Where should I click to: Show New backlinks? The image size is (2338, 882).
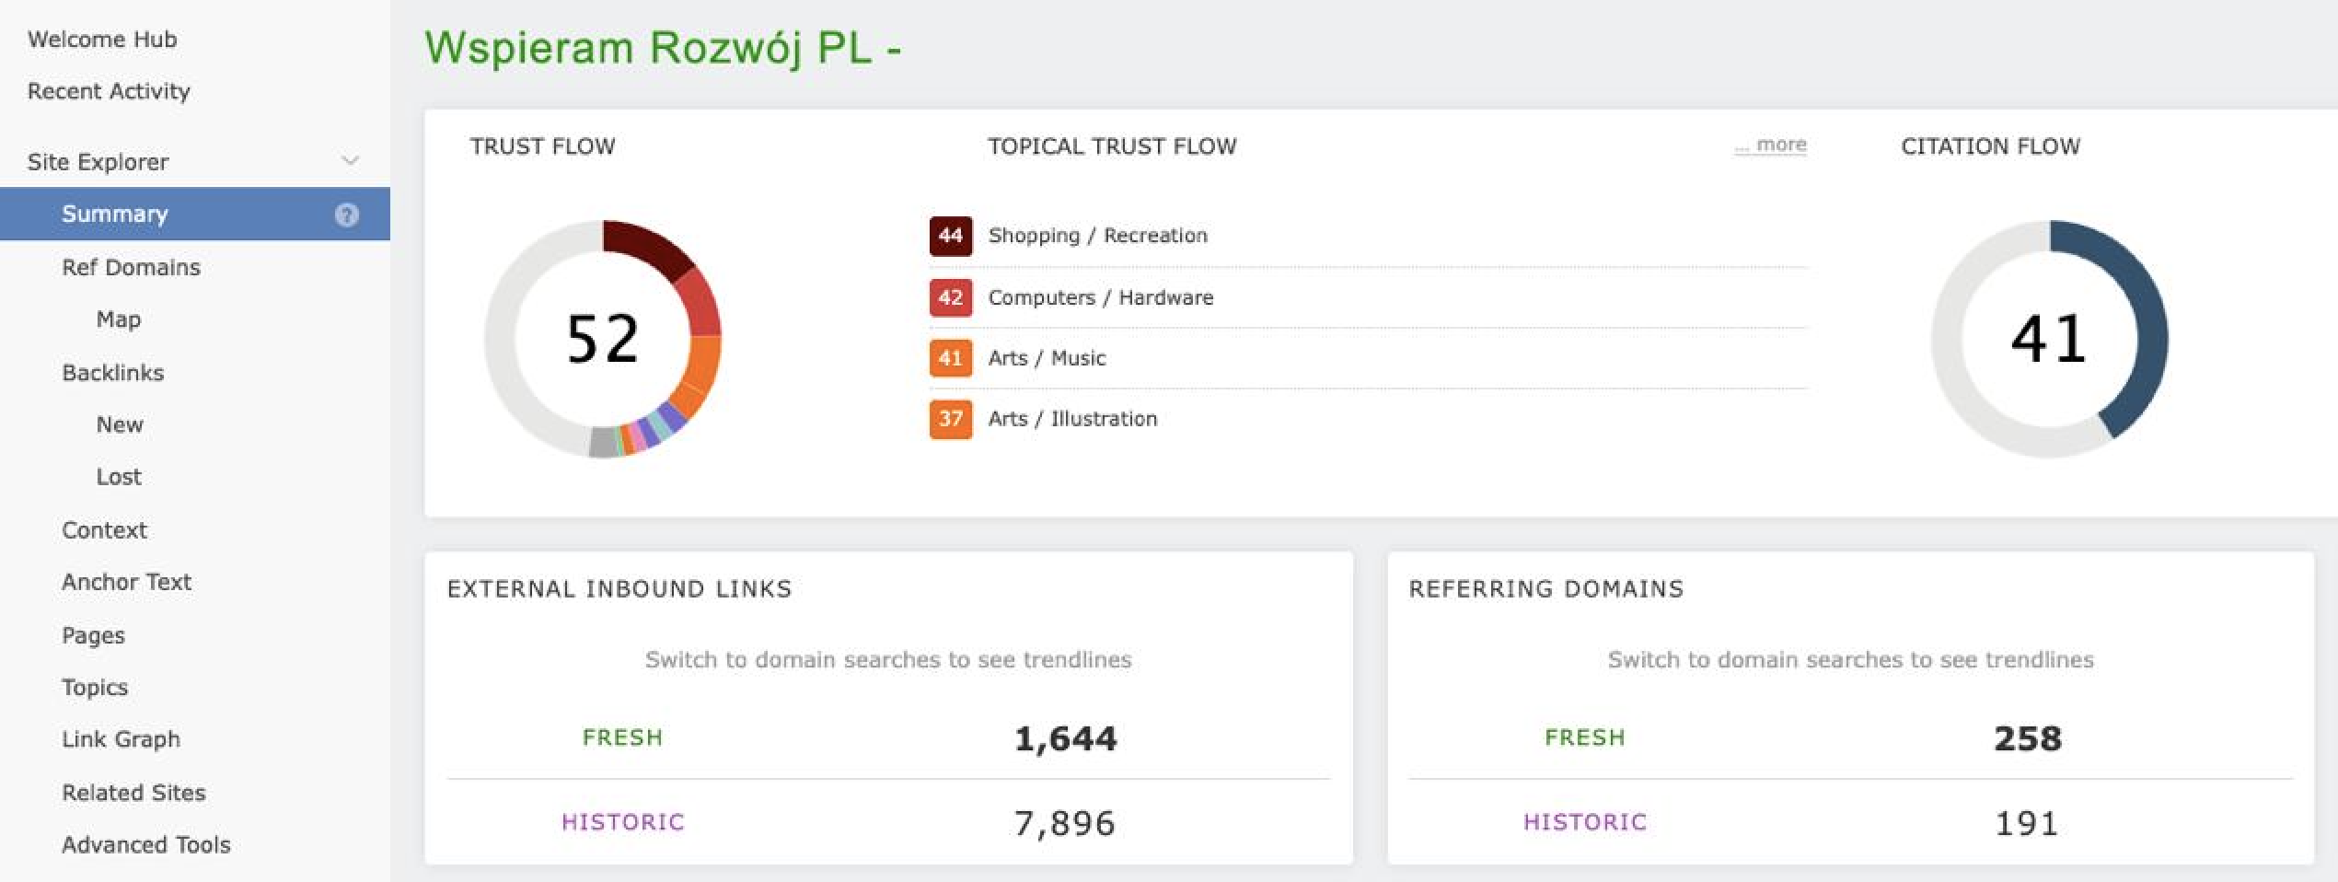120,424
